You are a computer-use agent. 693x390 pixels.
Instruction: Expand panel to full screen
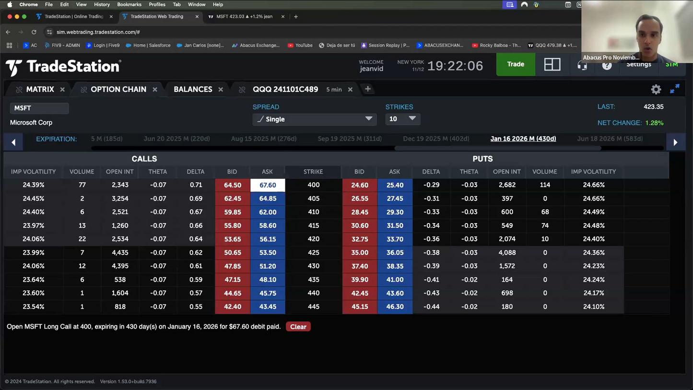674,89
